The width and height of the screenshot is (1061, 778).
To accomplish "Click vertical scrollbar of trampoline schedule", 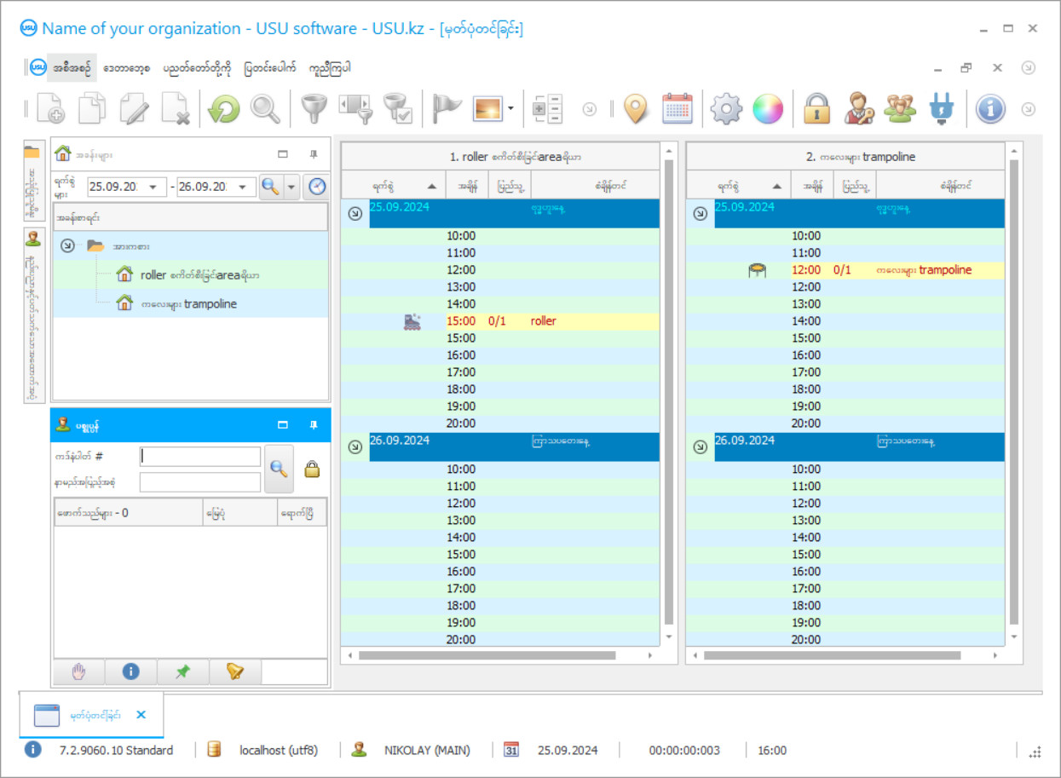I will click(x=1013, y=392).
